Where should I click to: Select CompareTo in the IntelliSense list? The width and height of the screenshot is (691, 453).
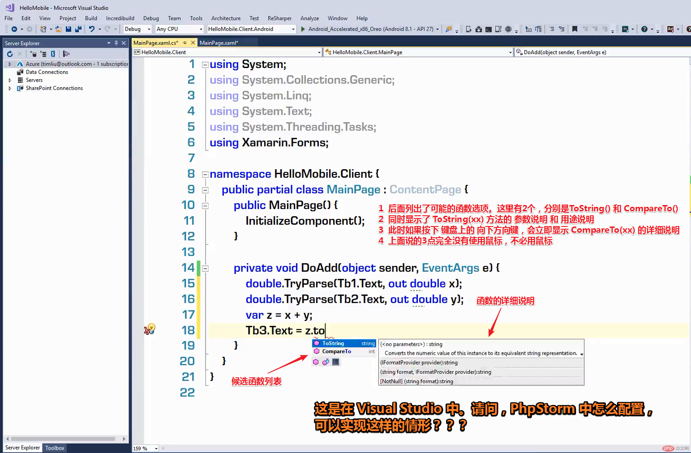click(344, 351)
